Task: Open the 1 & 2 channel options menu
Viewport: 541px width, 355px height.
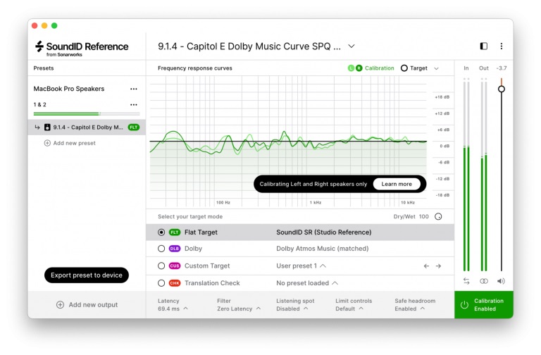Action: [134, 104]
